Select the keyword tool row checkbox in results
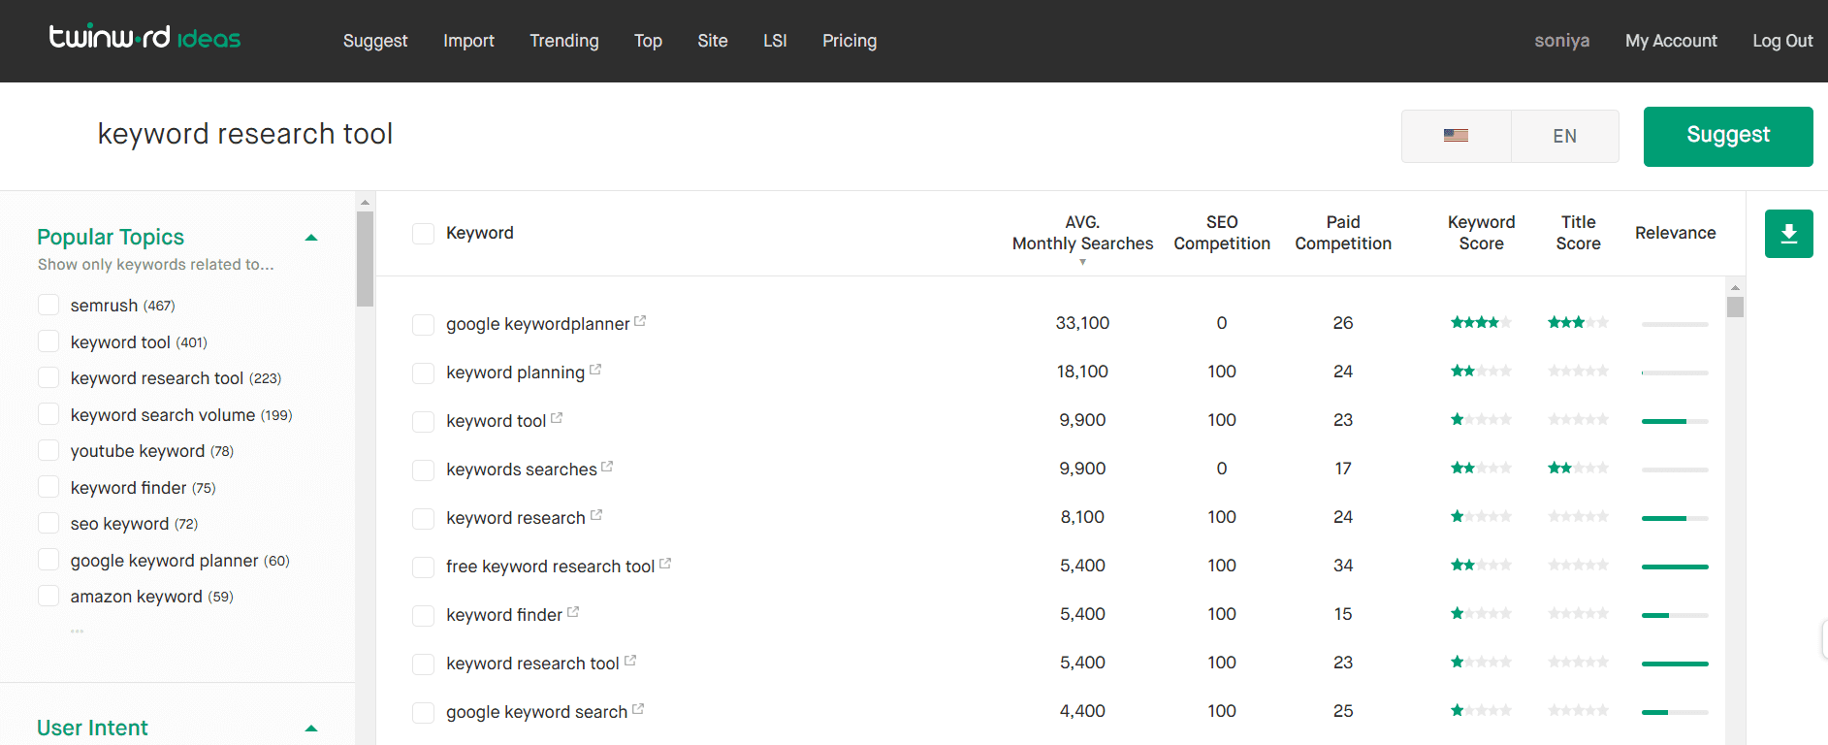The width and height of the screenshot is (1828, 745). click(x=423, y=421)
